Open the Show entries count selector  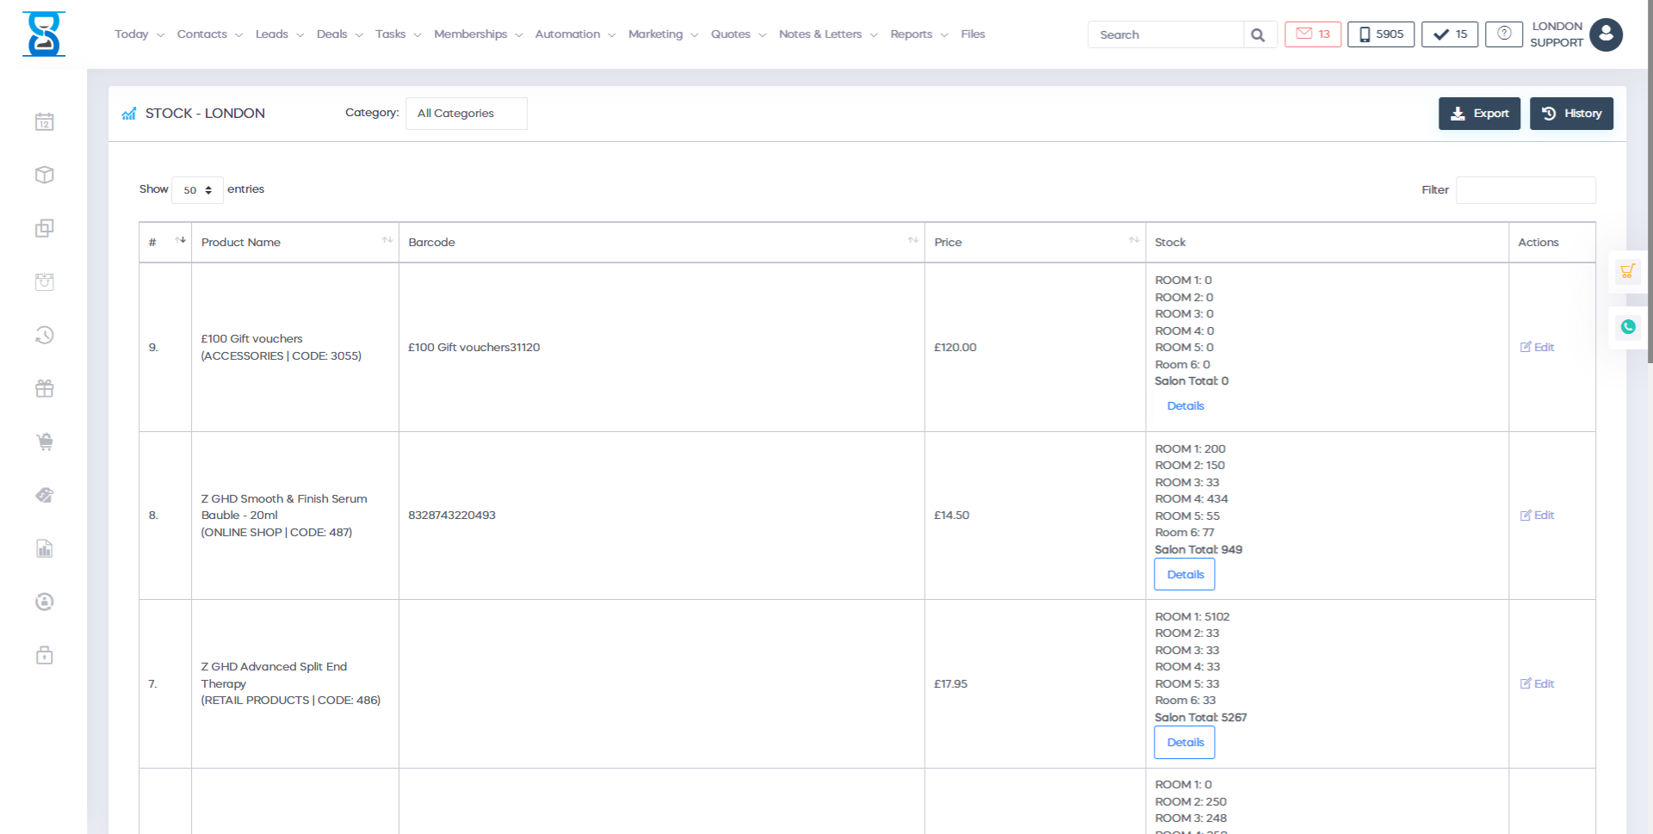[x=197, y=190]
